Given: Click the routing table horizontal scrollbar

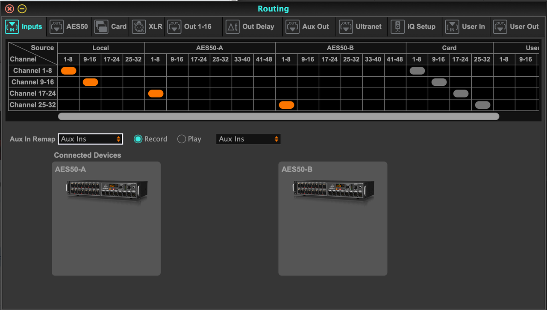Looking at the screenshot, I should (279, 116).
